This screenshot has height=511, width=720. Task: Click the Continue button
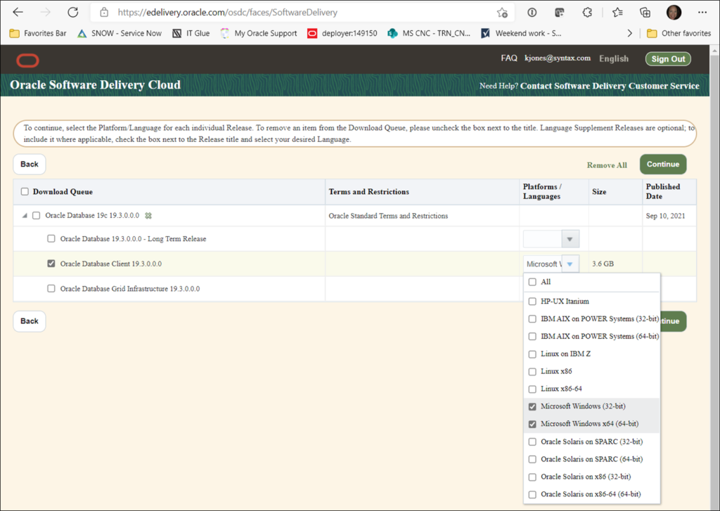click(662, 164)
